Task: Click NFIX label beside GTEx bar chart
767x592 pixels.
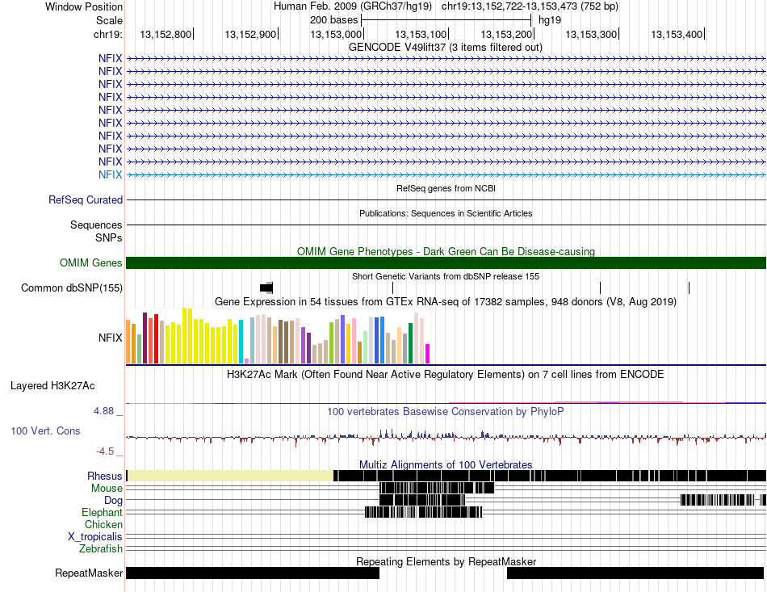Action: point(110,338)
